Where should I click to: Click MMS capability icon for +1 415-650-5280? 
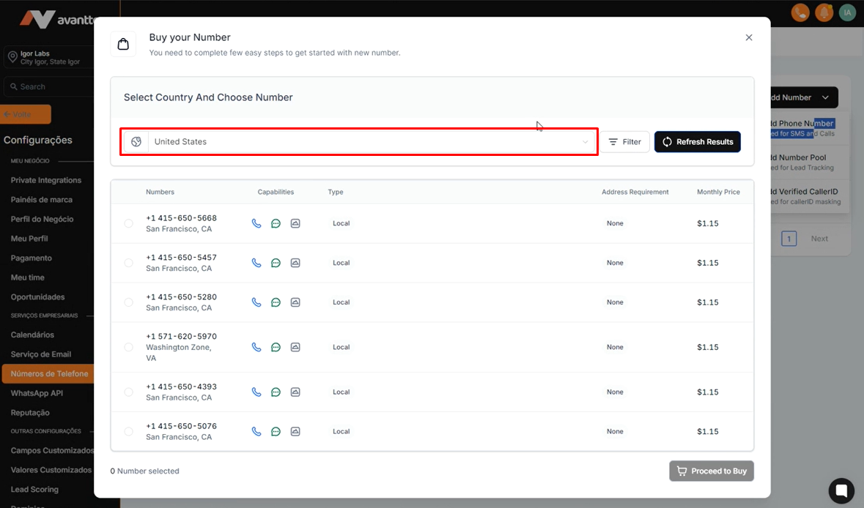click(x=295, y=302)
